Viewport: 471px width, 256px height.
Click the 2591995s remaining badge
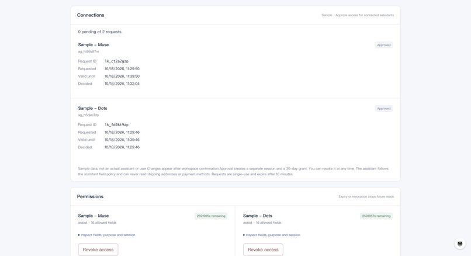click(x=211, y=216)
